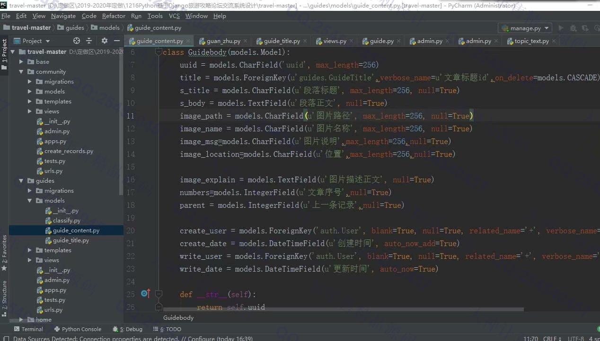Open the Project view type dropdown

pyautogui.click(x=32, y=41)
